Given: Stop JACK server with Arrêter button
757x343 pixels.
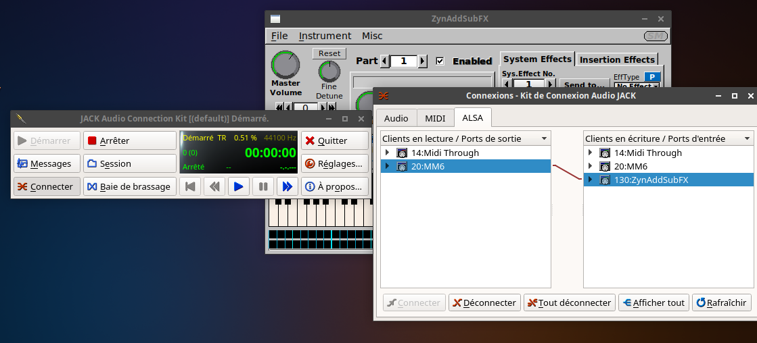Looking at the screenshot, I should [x=130, y=140].
